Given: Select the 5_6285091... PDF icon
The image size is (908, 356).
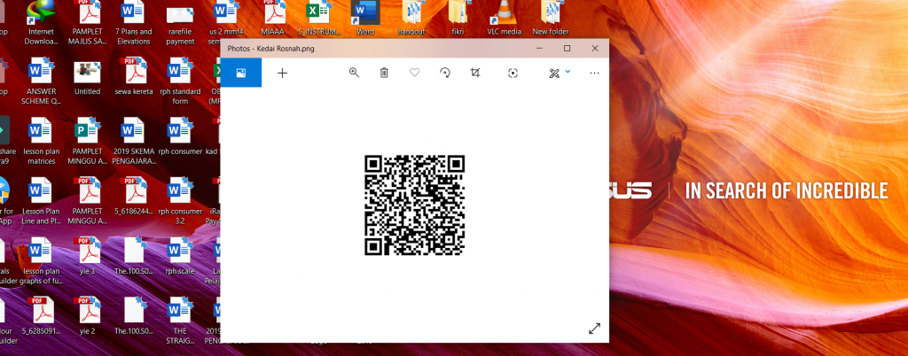Looking at the screenshot, I should pyautogui.click(x=41, y=317).
